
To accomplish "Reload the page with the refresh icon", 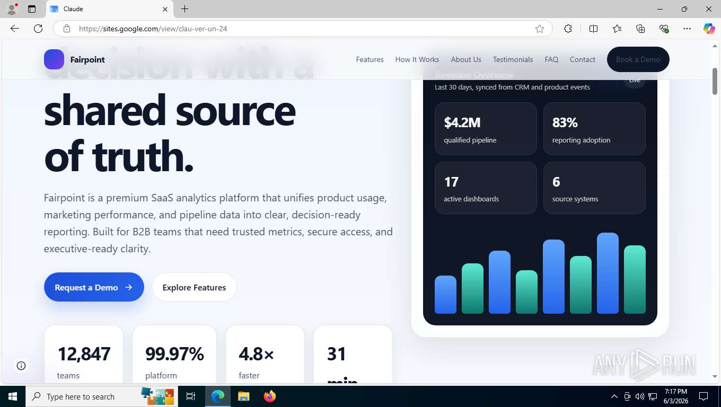I will (38, 29).
